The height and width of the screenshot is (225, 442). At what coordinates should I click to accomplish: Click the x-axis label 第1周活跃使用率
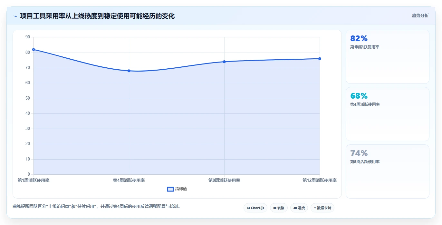(34, 180)
